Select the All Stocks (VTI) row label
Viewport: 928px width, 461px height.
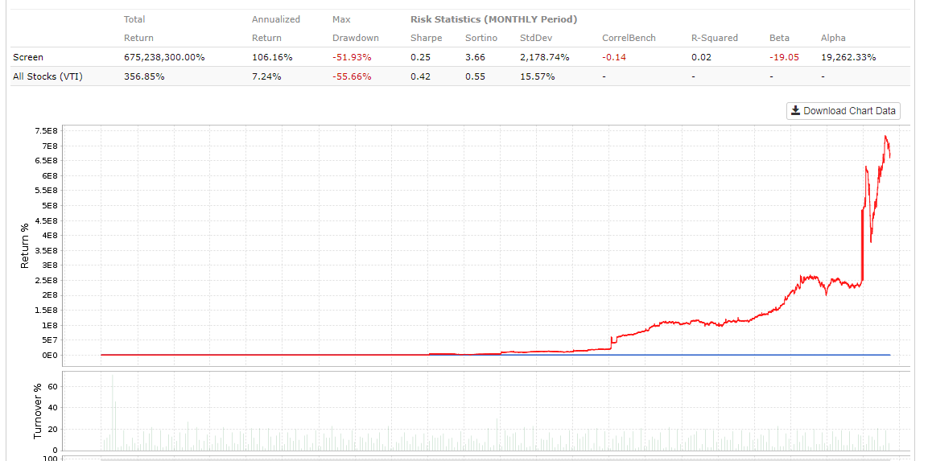click(x=47, y=76)
